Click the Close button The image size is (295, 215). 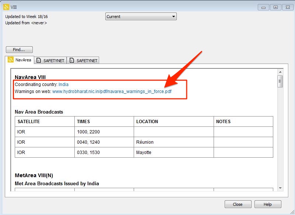(238, 204)
